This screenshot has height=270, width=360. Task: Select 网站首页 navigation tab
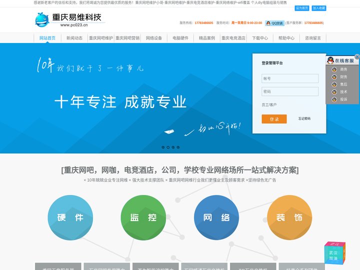[x=47, y=38]
